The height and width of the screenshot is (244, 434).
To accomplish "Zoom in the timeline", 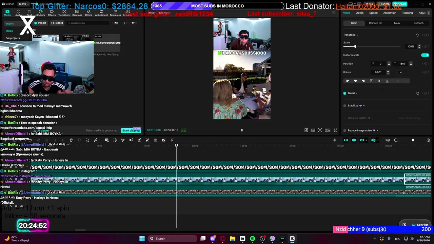I will tap(428, 140).
